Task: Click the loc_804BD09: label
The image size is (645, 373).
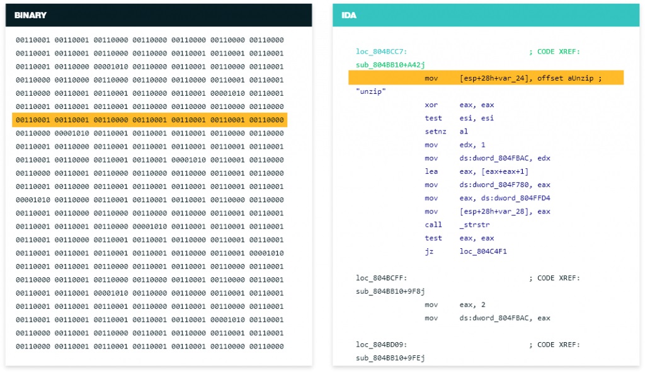Action: [381, 345]
